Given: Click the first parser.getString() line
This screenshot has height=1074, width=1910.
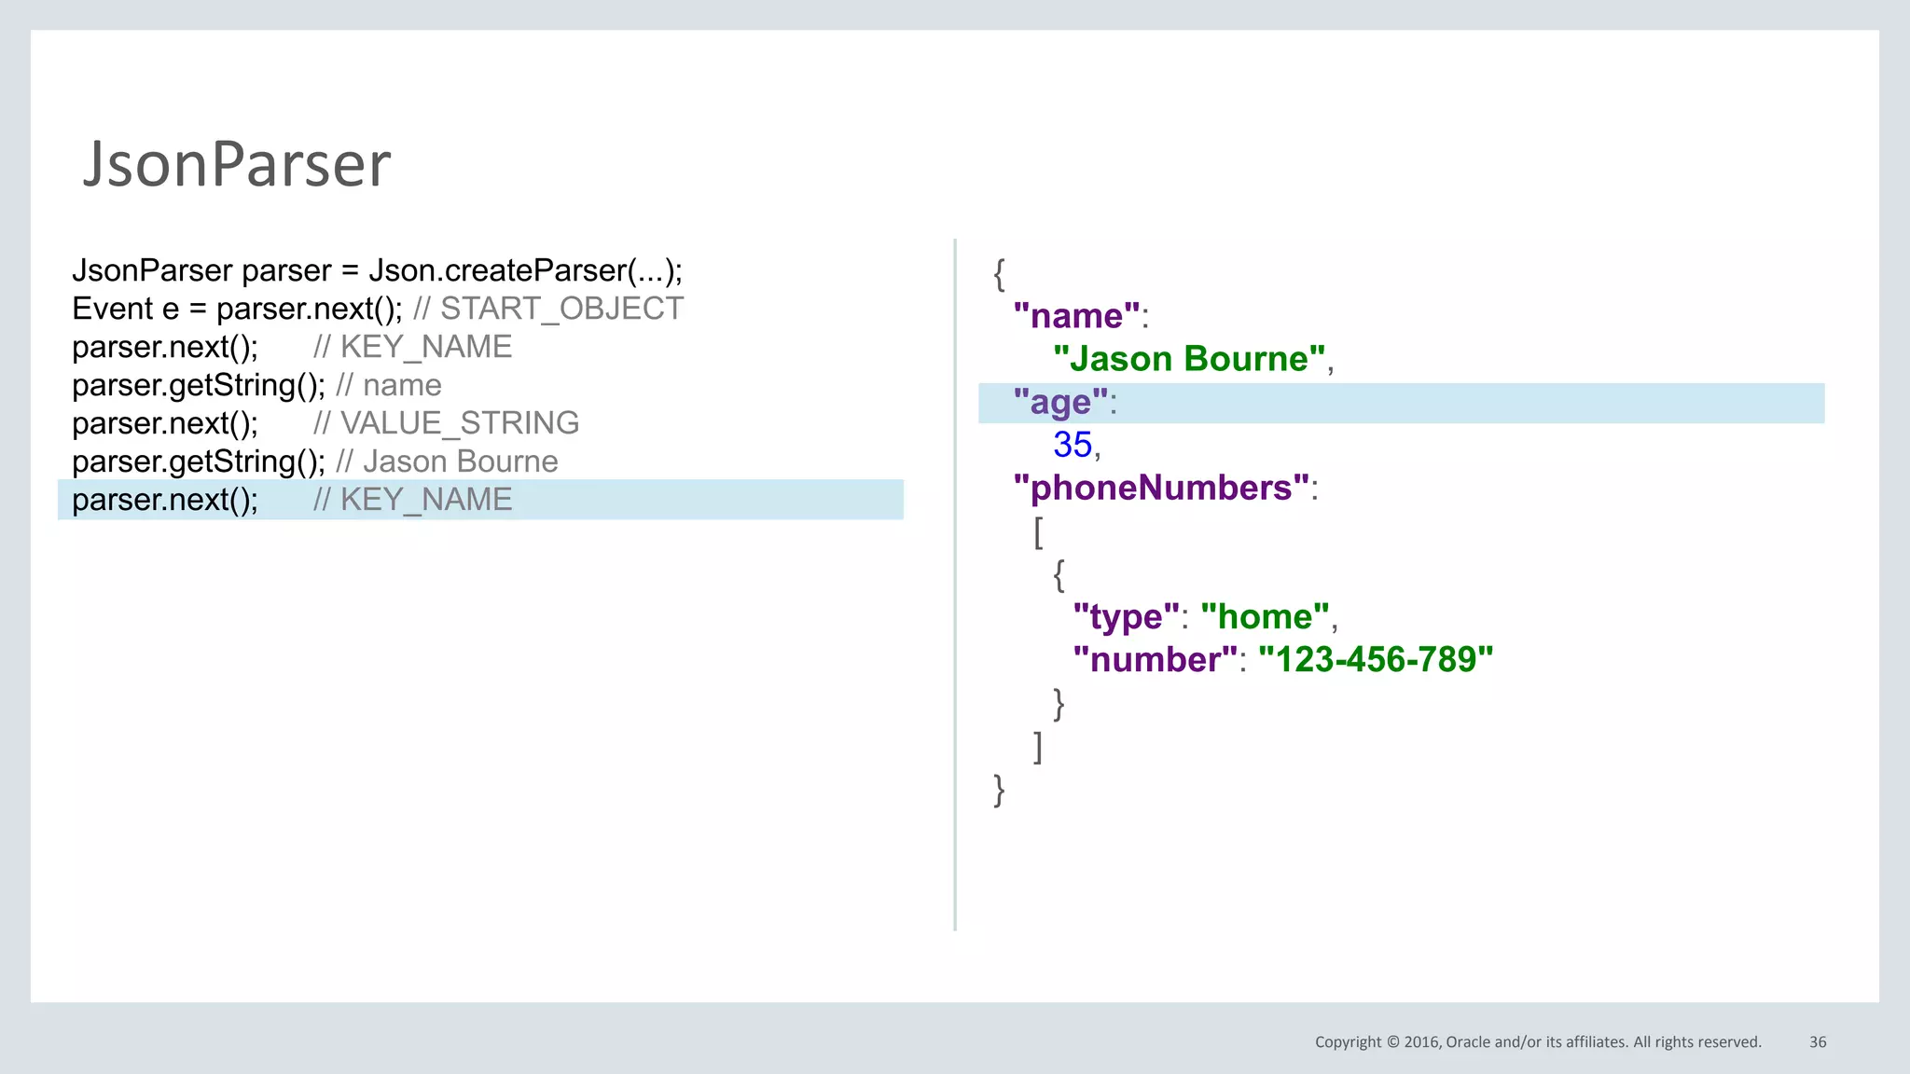Looking at the screenshot, I should (x=199, y=385).
